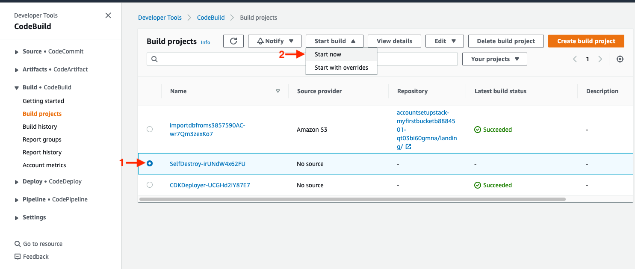The width and height of the screenshot is (635, 269).
Task: Open Account metrics in sidebar
Action: (44, 165)
